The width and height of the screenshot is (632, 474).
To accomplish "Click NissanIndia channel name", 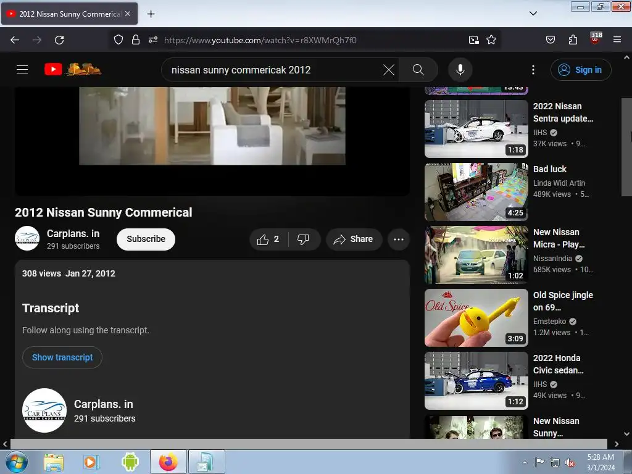I will [552, 259].
